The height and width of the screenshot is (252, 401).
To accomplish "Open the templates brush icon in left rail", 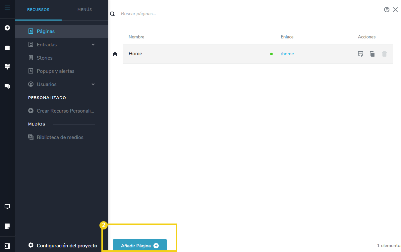I will 7,67.
